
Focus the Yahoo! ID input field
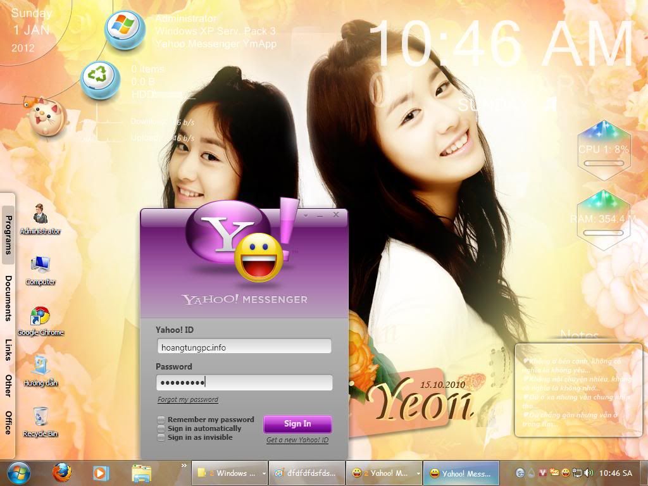244,346
